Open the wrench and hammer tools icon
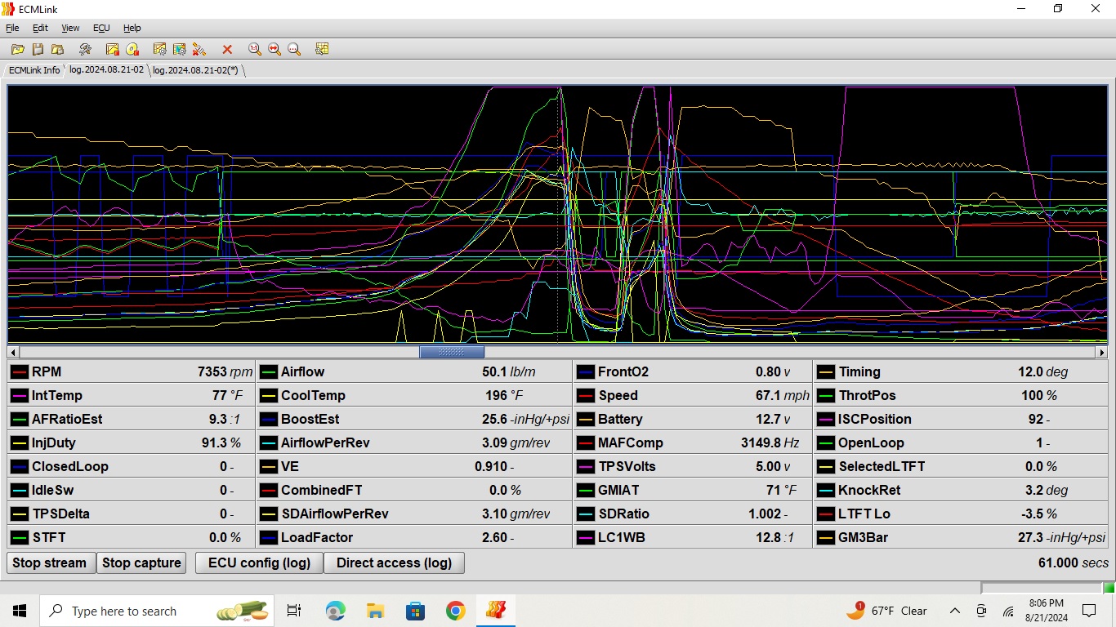The image size is (1116, 627). [85, 49]
